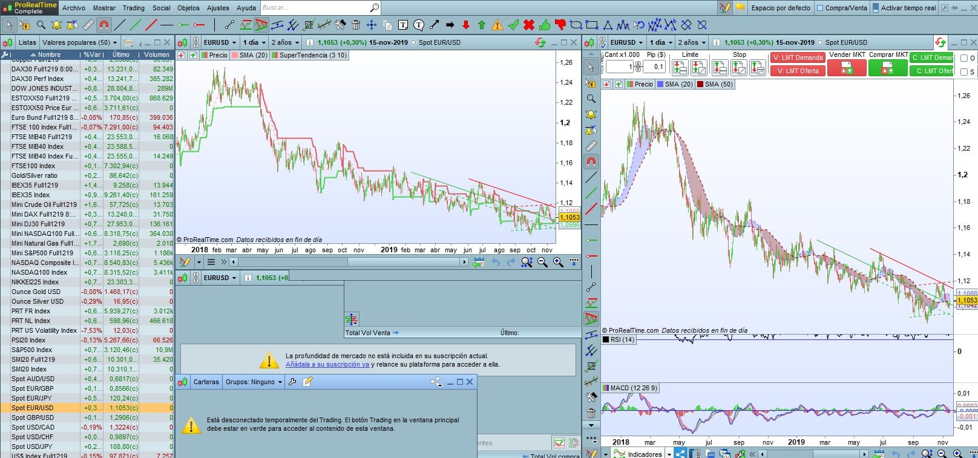Insert a red down arrow object

pos(466,25)
